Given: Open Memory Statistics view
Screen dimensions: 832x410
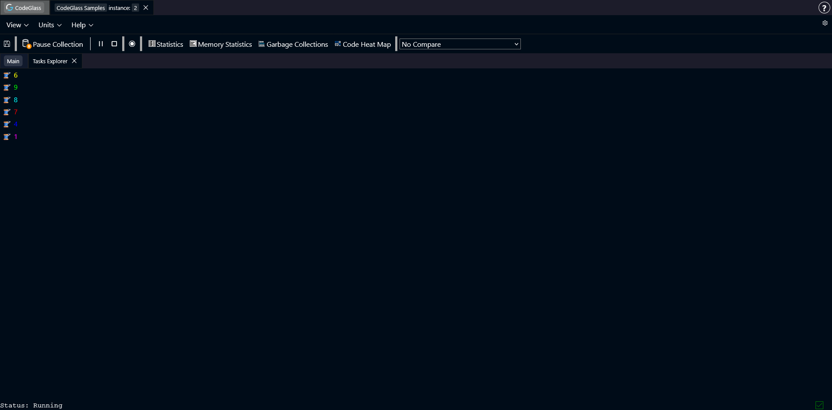Looking at the screenshot, I should pos(221,44).
